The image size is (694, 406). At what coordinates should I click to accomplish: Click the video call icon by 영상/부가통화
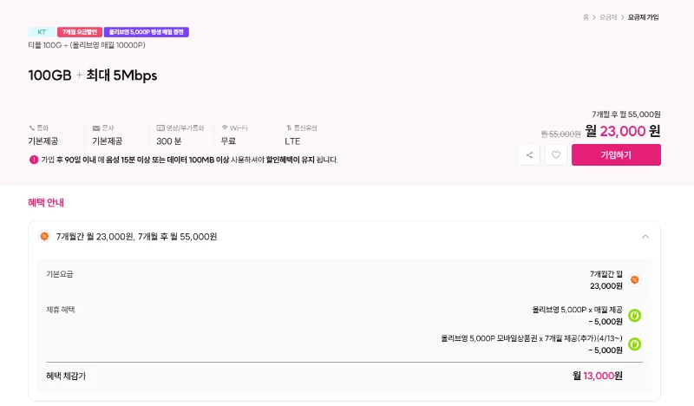tap(160, 128)
